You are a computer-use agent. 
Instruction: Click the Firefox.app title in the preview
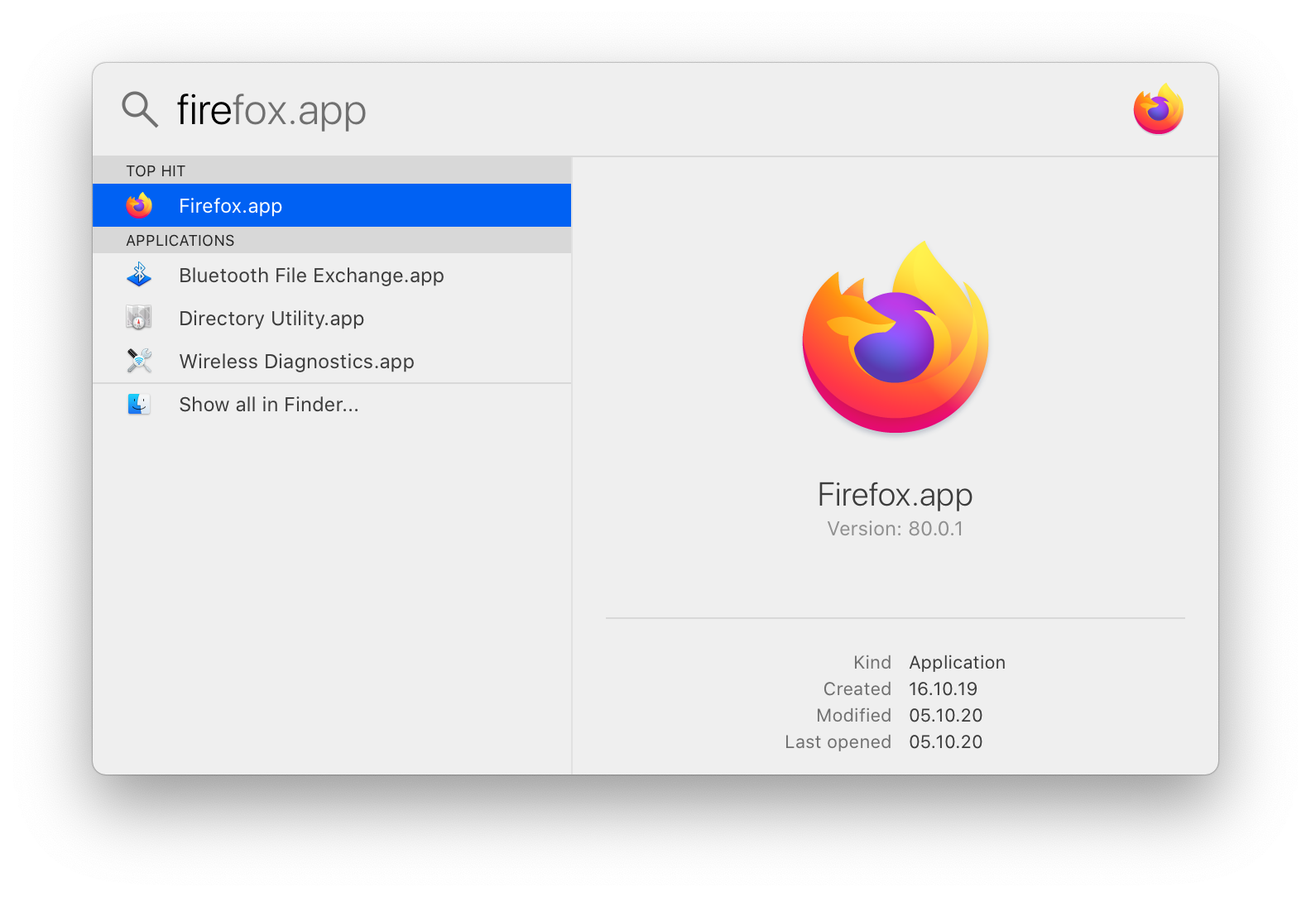(895, 495)
